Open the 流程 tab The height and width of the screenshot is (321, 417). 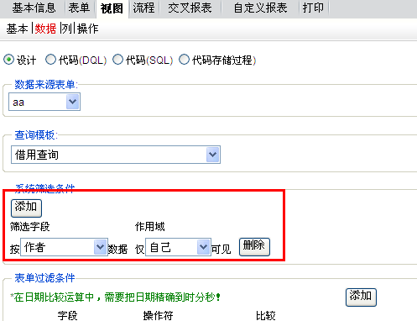[143, 8]
